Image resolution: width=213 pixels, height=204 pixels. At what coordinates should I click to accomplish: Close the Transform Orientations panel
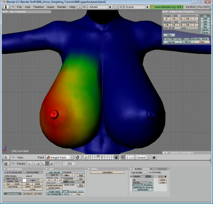tap(163, 153)
